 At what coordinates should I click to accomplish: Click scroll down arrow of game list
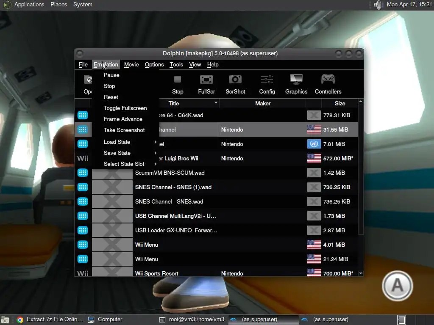(361, 273)
